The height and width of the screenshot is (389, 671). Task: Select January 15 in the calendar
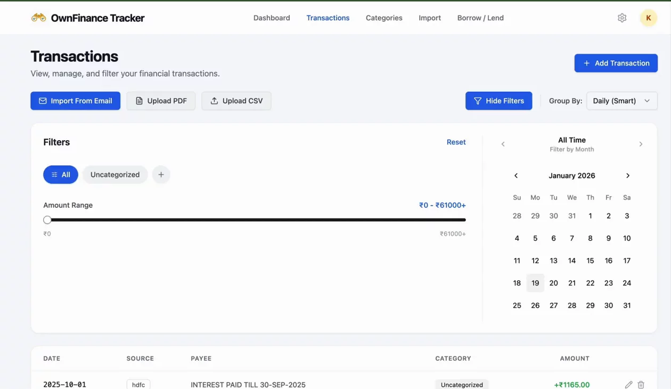(590, 261)
